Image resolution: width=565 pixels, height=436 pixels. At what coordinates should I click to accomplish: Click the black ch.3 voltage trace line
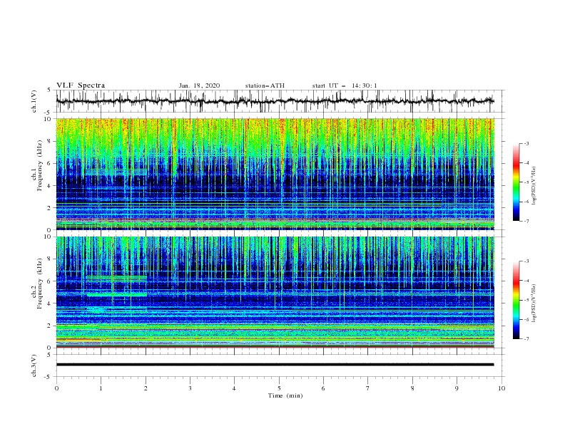275,365
